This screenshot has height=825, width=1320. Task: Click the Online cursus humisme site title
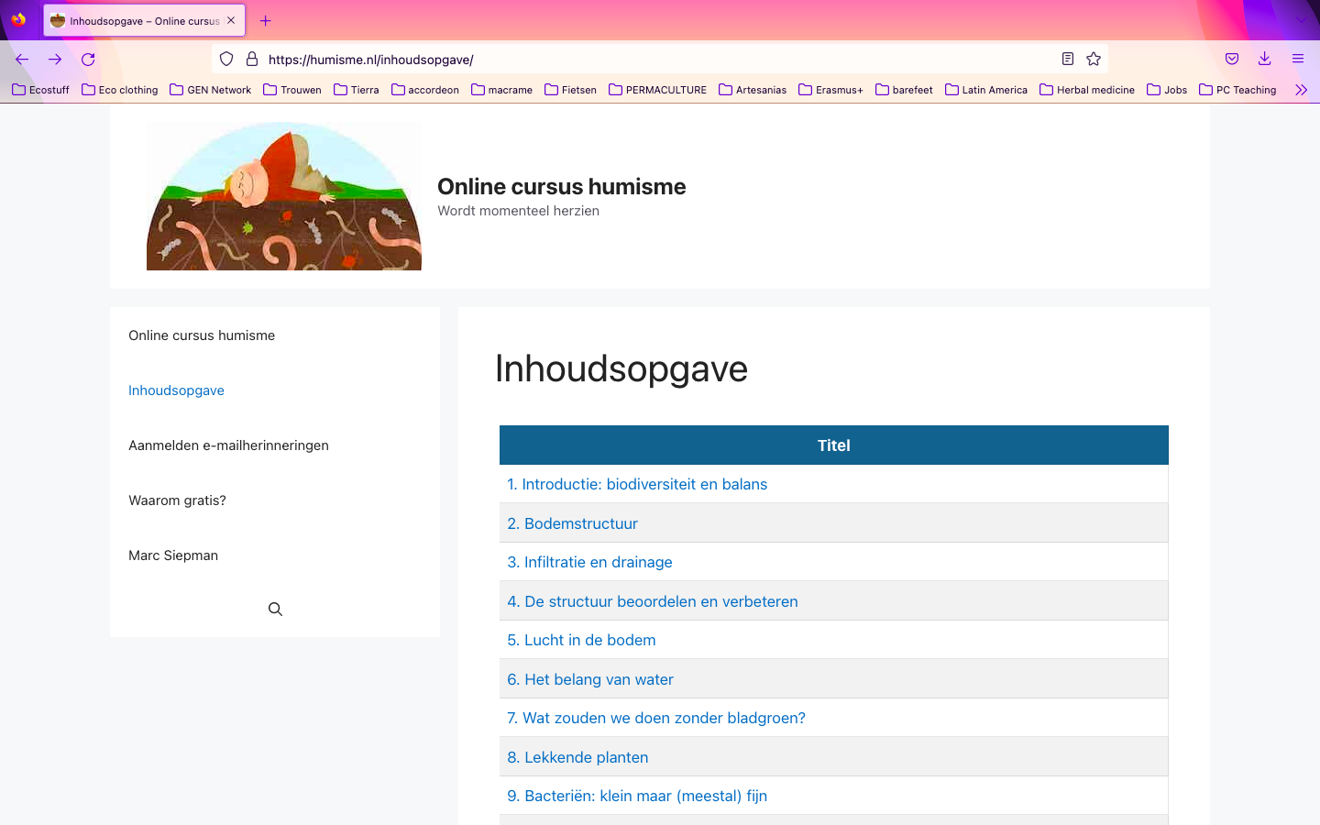point(562,186)
